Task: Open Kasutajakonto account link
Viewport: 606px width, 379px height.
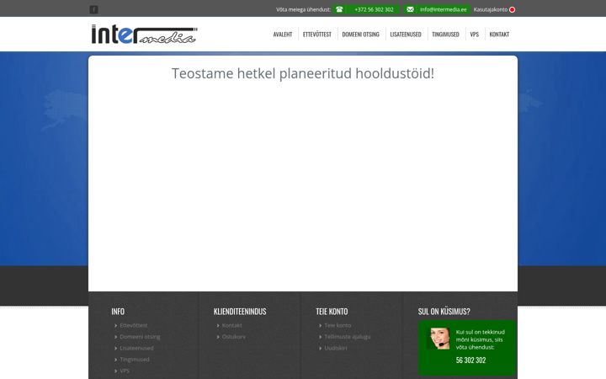Action: click(x=491, y=9)
